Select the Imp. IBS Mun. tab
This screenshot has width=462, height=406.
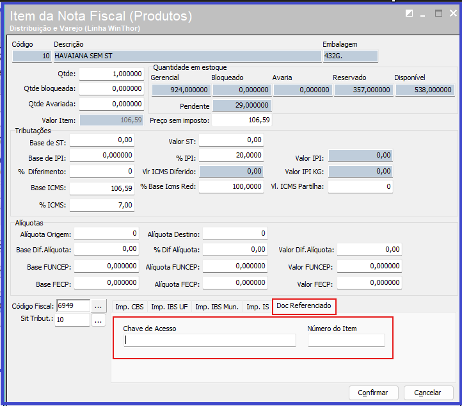pyautogui.click(x=217, y=307)
